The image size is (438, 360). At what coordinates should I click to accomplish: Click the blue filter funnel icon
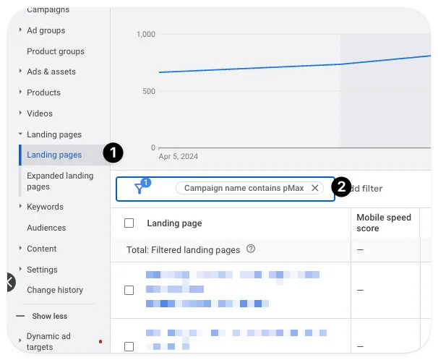139,189
